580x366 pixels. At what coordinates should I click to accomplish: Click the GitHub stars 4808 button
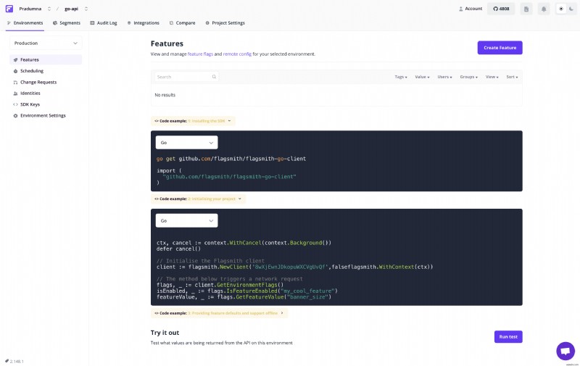(x=501, y=9)
